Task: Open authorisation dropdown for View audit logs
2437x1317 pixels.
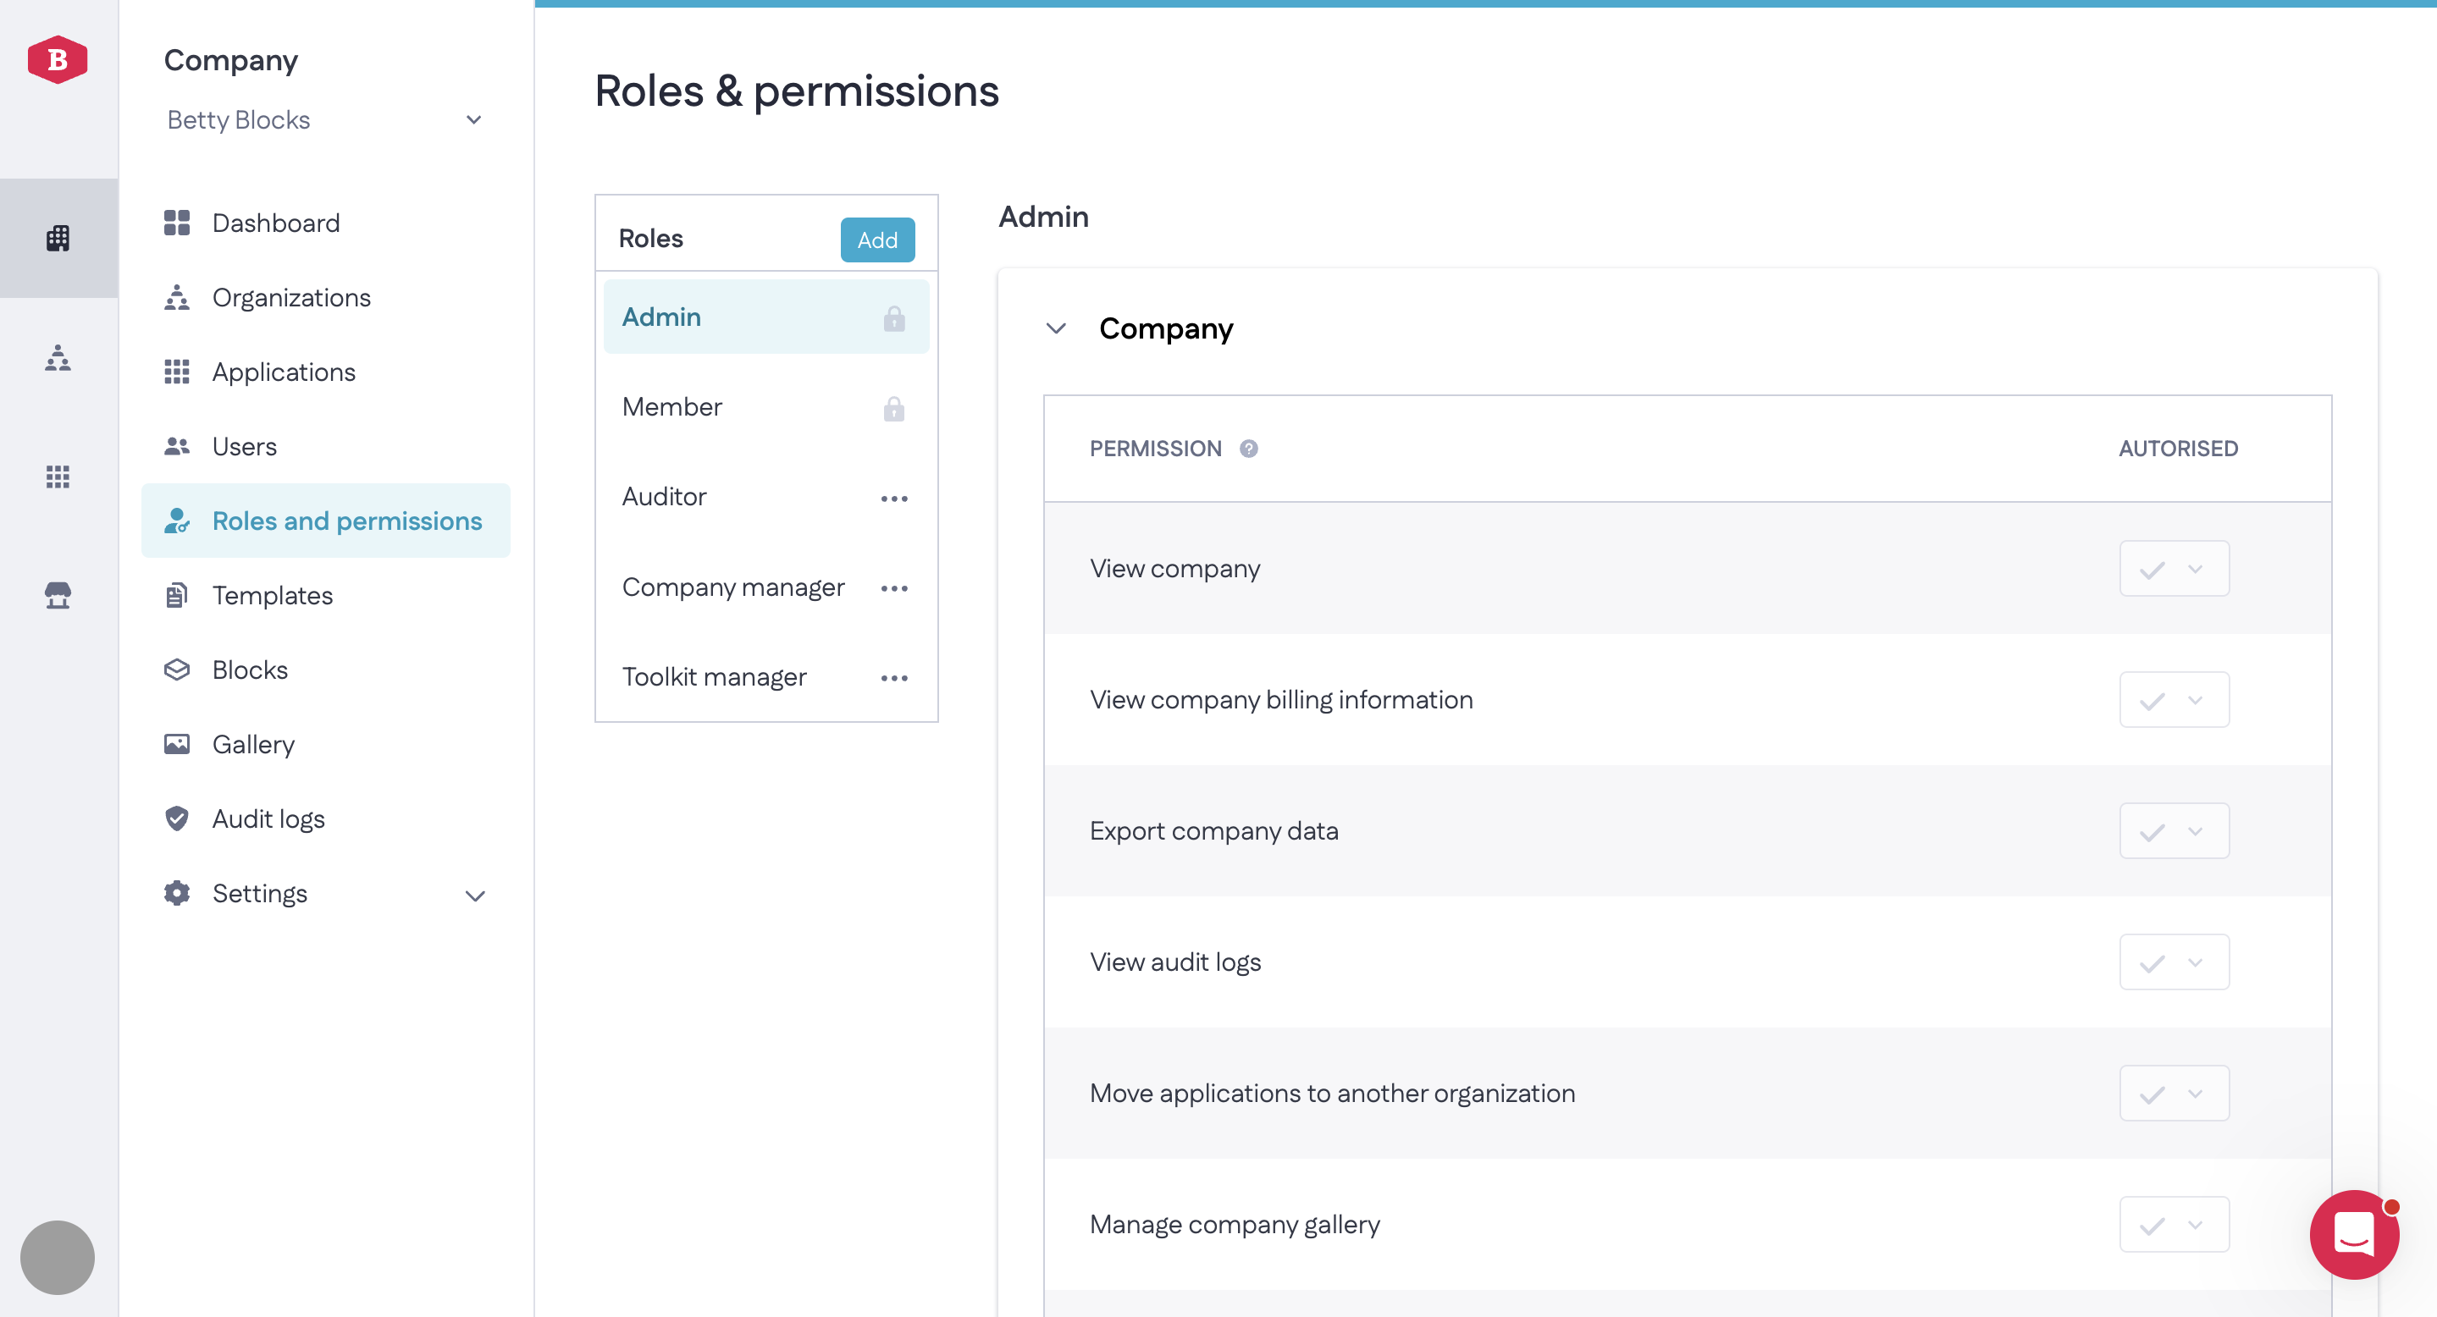Action: (2174, 962)
